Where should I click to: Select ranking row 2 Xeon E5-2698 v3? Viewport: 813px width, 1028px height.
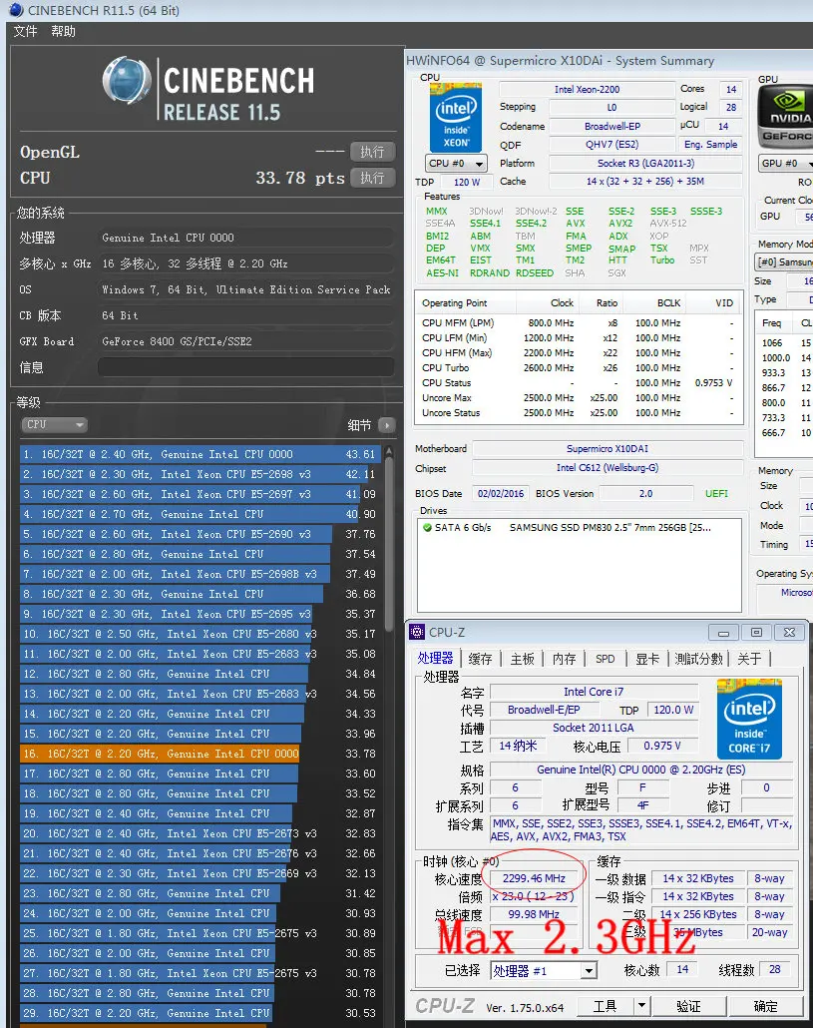click(x=201, y=474)
